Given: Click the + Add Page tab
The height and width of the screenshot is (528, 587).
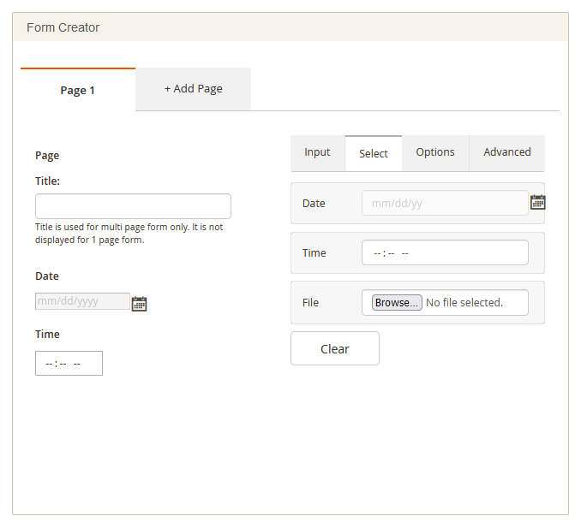Looking at the screenshot, I should tap(194, 89).
